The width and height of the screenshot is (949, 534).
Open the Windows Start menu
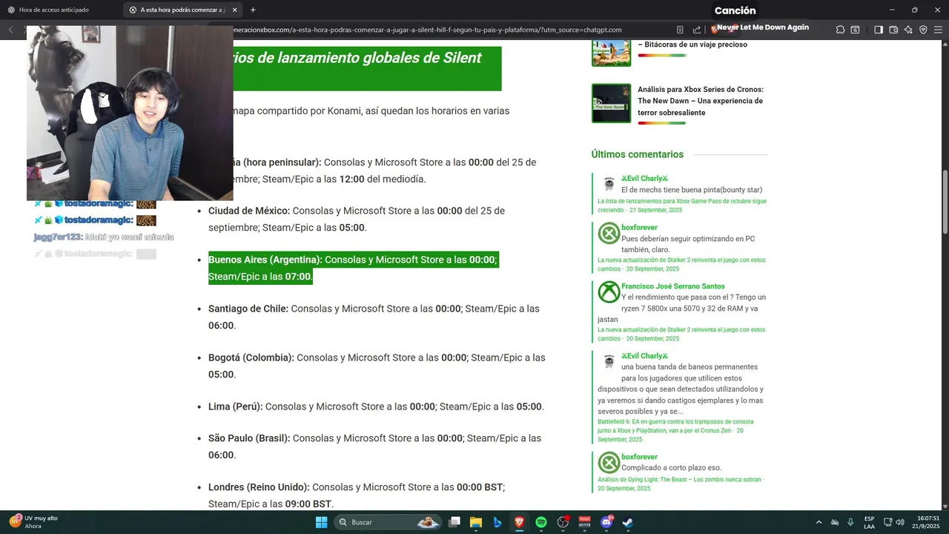321,522
